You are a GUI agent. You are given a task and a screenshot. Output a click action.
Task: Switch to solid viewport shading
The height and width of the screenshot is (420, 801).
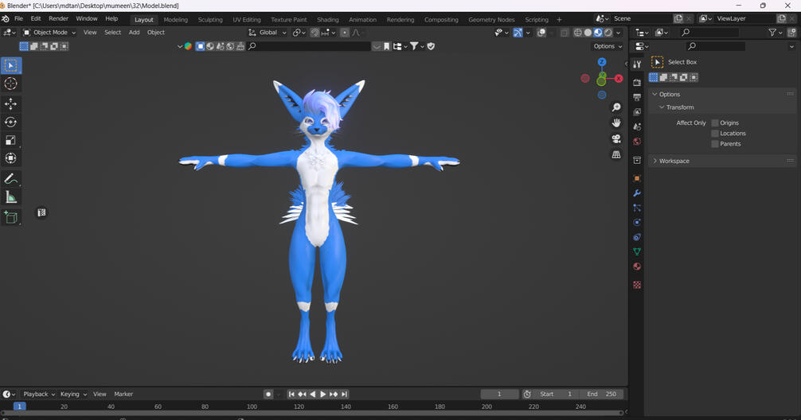pos(588,33)
